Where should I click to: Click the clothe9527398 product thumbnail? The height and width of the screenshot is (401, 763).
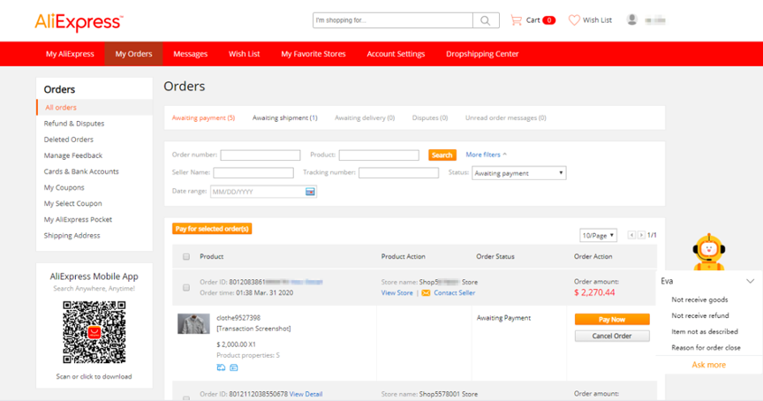coord(193,323)
